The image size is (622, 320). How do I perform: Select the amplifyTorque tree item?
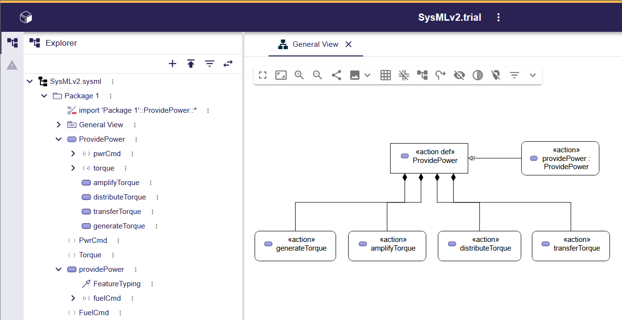tap(116, 183)
